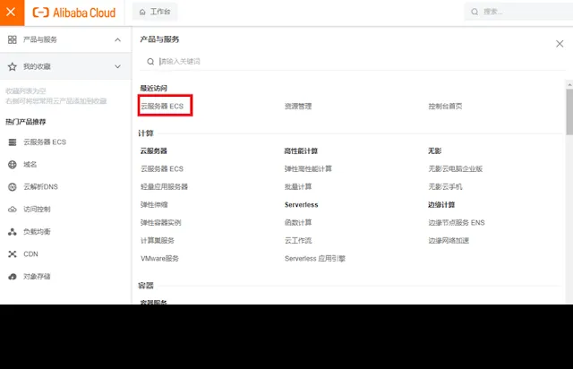Viewport: 573px width, 369px height.
Task: Click the products panel scrollbar thumb
Action: (569, 112)
